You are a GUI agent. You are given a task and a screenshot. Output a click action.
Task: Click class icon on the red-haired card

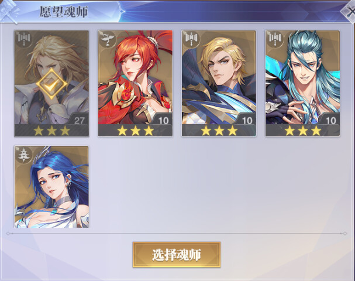click(106, 39)
